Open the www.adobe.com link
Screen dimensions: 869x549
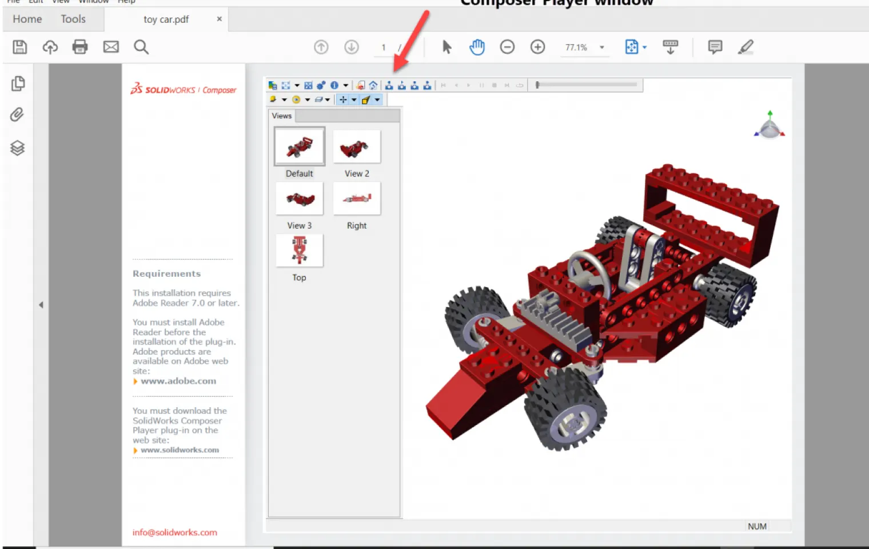178,381
